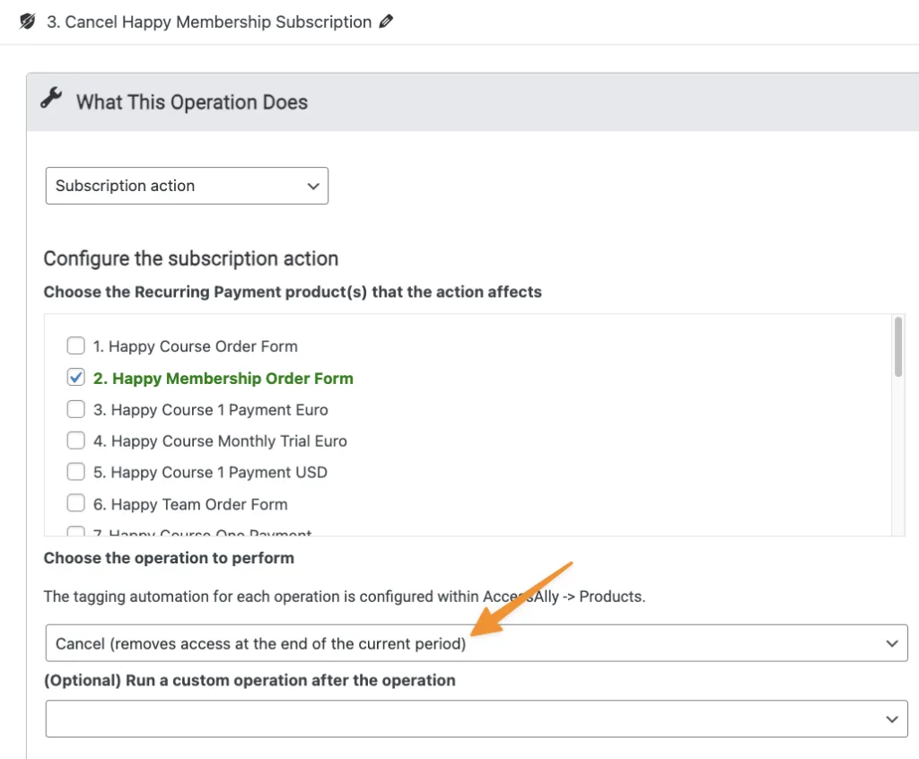Check the 3. Happy Course 1 Payment Euro checkbox
This screenshot has width=919, height=759.
[x=76, y=409]
